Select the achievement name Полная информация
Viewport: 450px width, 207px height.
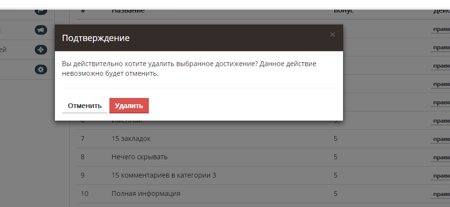click(146, 193)
